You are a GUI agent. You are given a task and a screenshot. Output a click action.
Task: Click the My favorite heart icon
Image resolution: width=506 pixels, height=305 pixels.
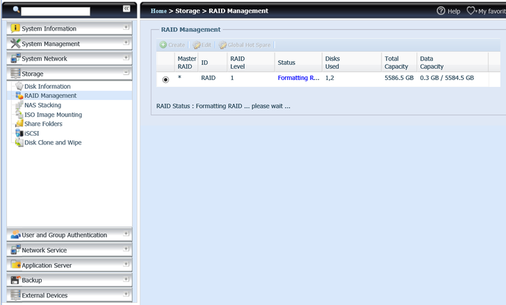click(471, 11)
